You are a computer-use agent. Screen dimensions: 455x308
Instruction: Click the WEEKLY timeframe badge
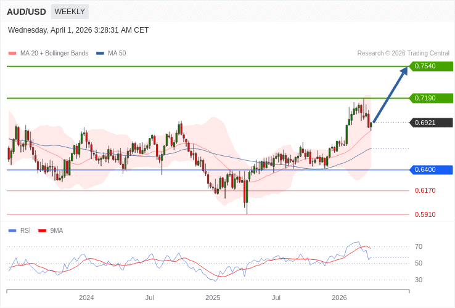(69, 12)
